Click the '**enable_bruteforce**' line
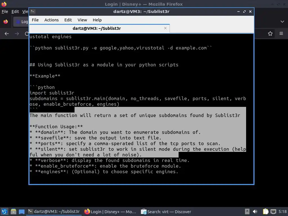 [x=105, y=166]
